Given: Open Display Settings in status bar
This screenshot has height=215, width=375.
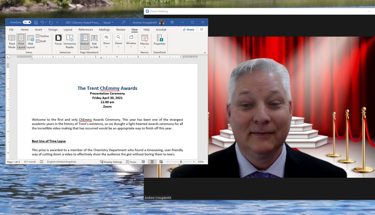Looking at the screenshot, I should tap(111, 162).
